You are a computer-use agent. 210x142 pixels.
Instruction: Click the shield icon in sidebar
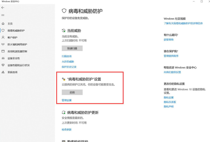tap(3, 31)
